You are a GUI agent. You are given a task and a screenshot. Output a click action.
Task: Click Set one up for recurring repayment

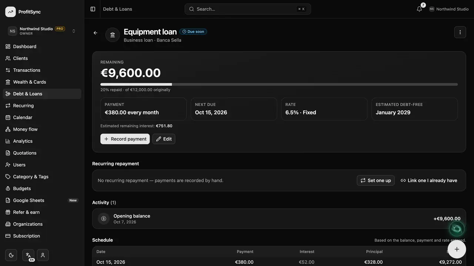point(375,180)
